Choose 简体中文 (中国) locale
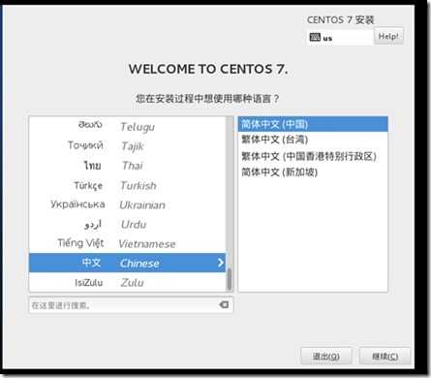 click(x=313, y=124)
